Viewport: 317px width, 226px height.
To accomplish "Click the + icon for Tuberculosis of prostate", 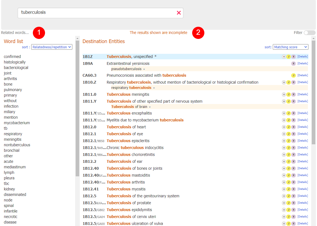I will point(284,203).
